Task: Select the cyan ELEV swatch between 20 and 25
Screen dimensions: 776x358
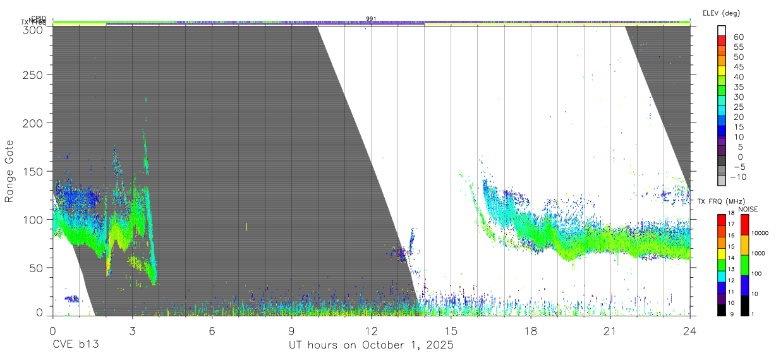Action: [722, 111]
